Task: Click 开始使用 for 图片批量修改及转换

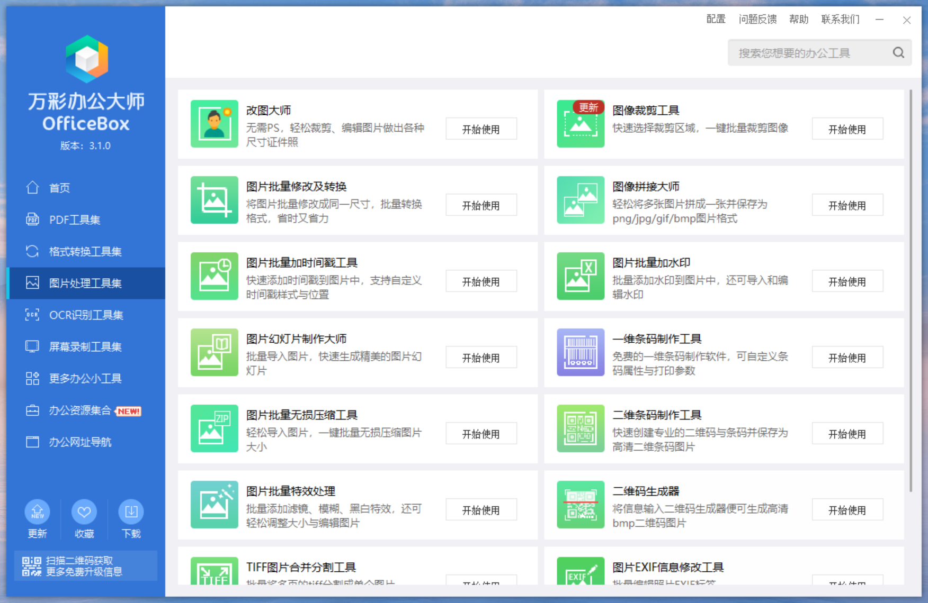Action: pyautogui.click(x=481, y=205)
